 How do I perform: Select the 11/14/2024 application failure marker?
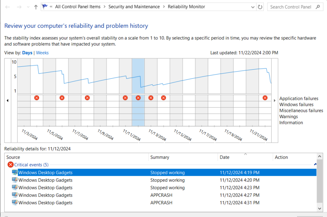click(x=164, y=98)
